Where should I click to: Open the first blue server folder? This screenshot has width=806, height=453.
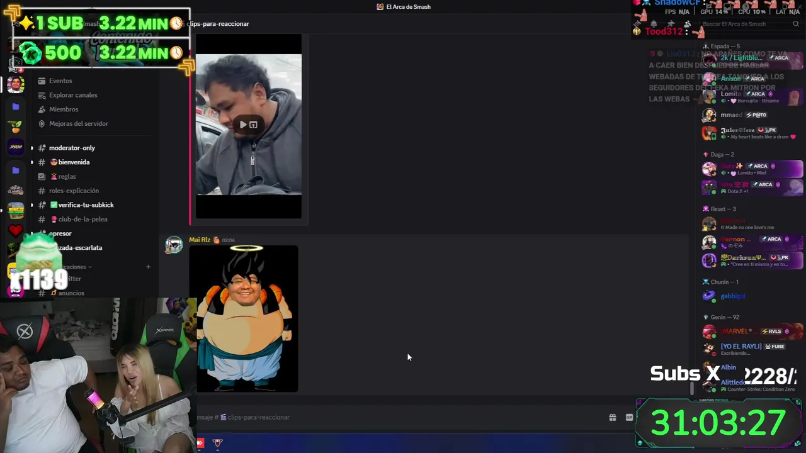pos(16,107)
